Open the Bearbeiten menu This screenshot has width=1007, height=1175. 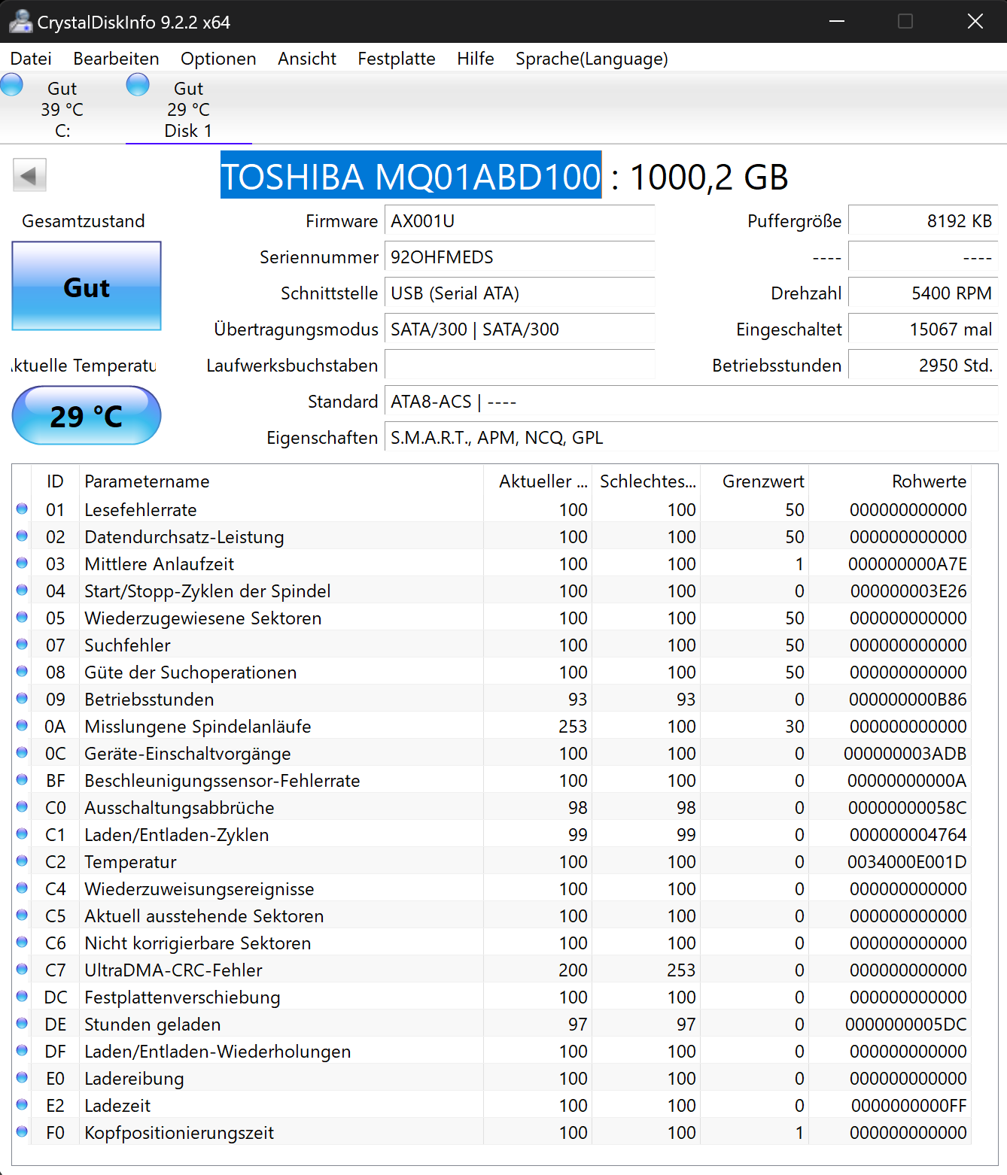116,59
